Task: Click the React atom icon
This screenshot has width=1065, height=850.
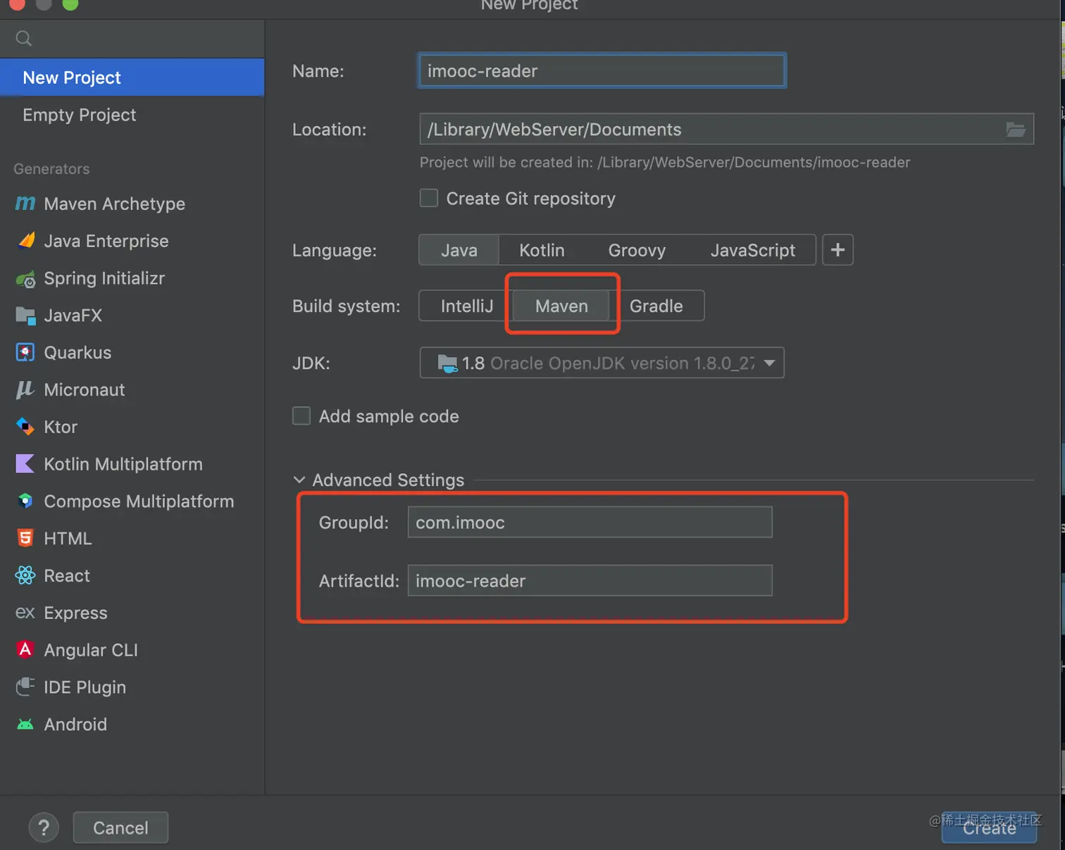Action: click(x=25, y=575)
